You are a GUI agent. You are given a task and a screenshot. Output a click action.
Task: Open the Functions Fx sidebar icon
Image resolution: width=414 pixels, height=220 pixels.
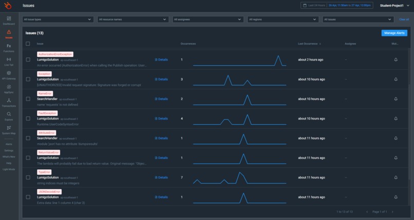click(9, 46)
